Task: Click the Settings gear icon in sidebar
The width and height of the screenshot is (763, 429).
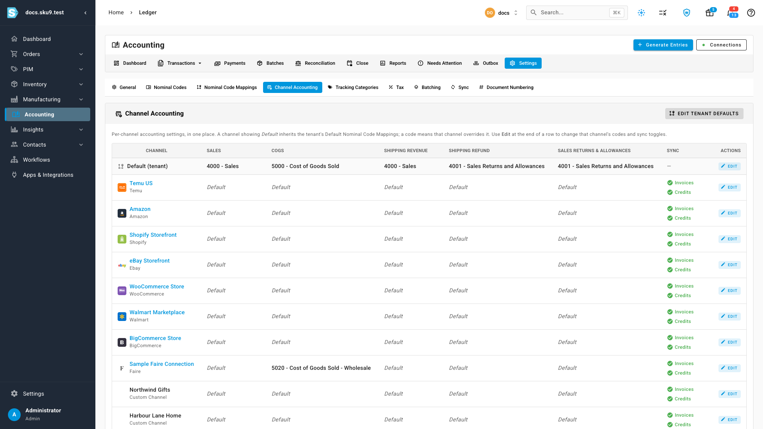Action: pos(14,394)
